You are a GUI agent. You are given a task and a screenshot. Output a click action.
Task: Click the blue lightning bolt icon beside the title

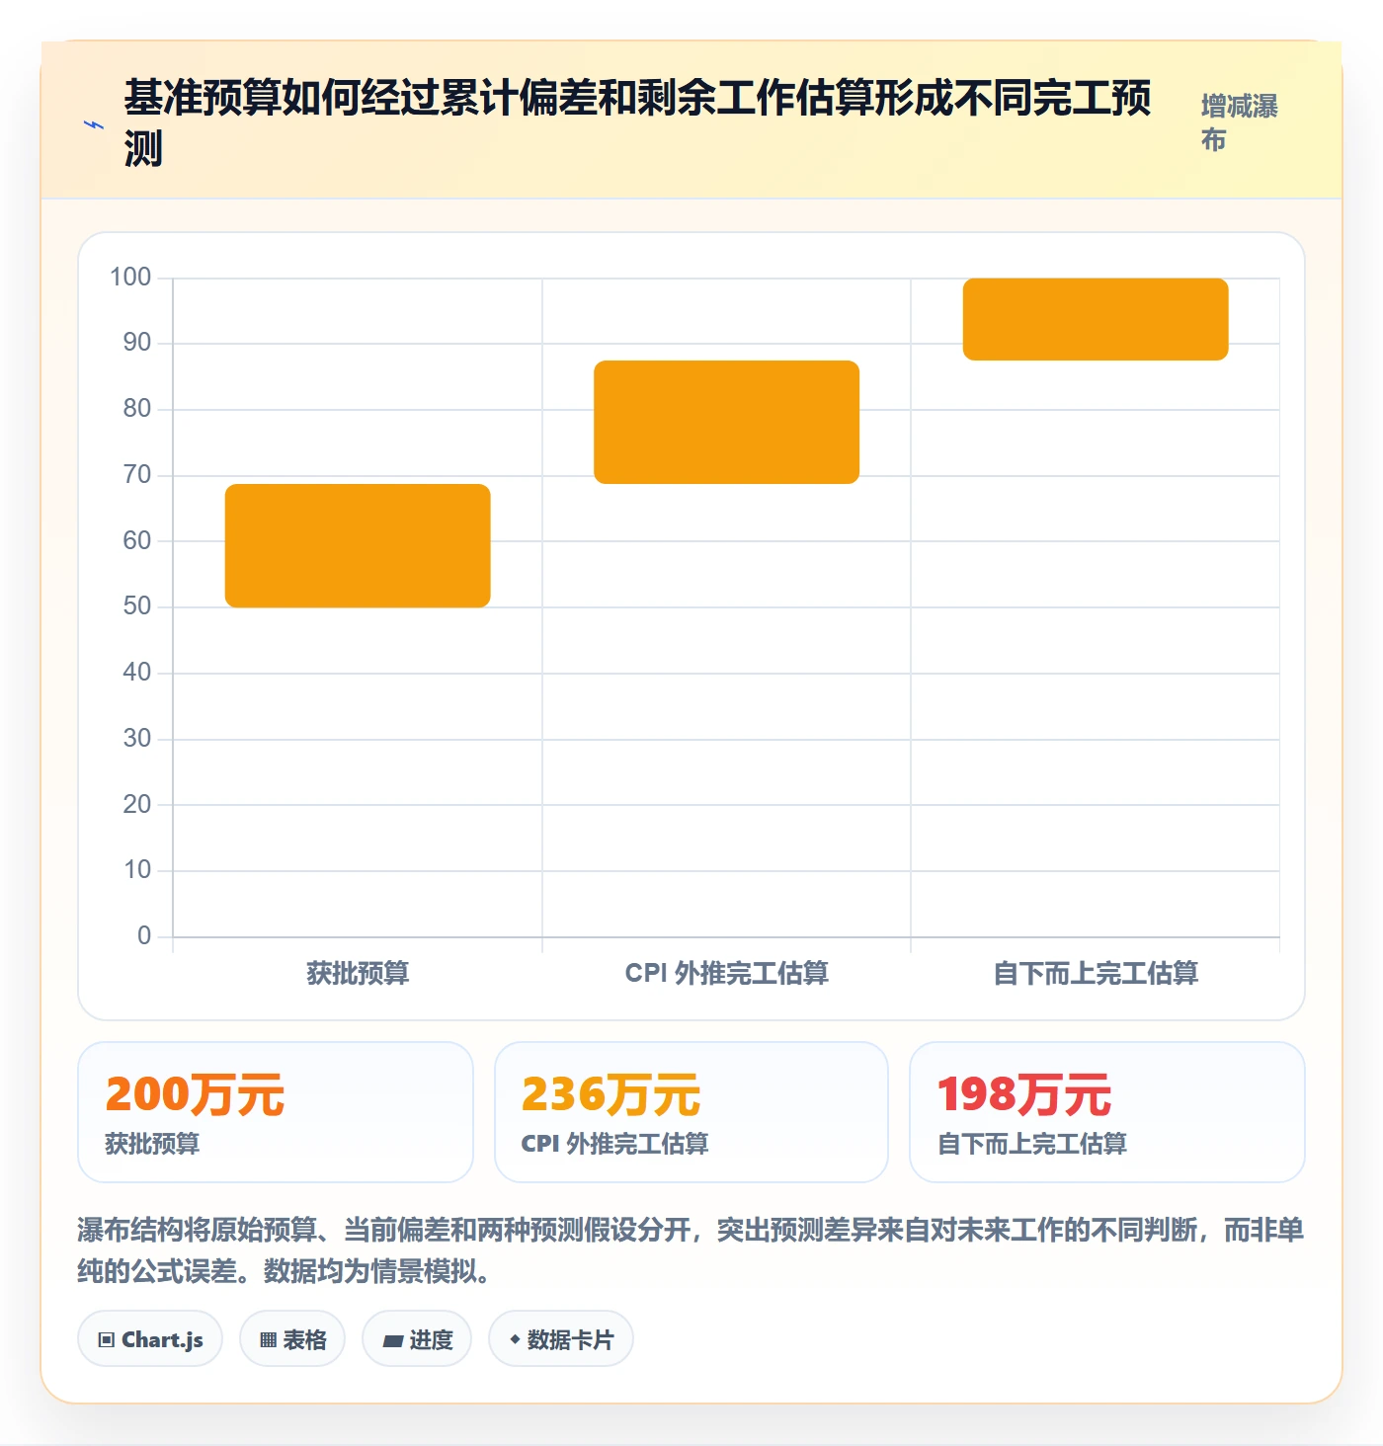tap(94, 125)
